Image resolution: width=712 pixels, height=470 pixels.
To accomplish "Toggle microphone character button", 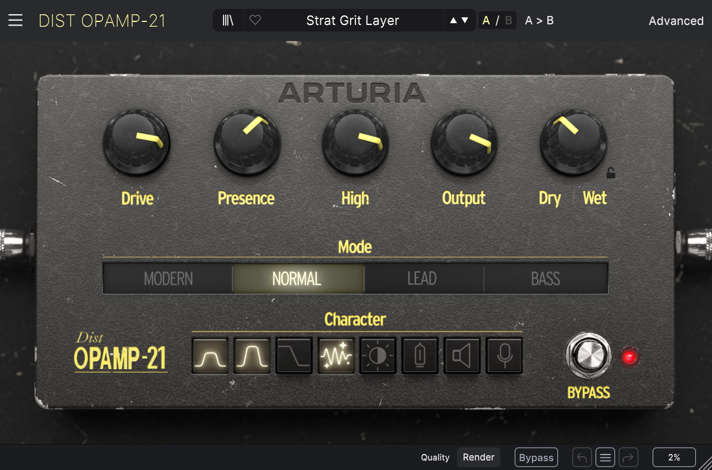I will click(504, 355).
